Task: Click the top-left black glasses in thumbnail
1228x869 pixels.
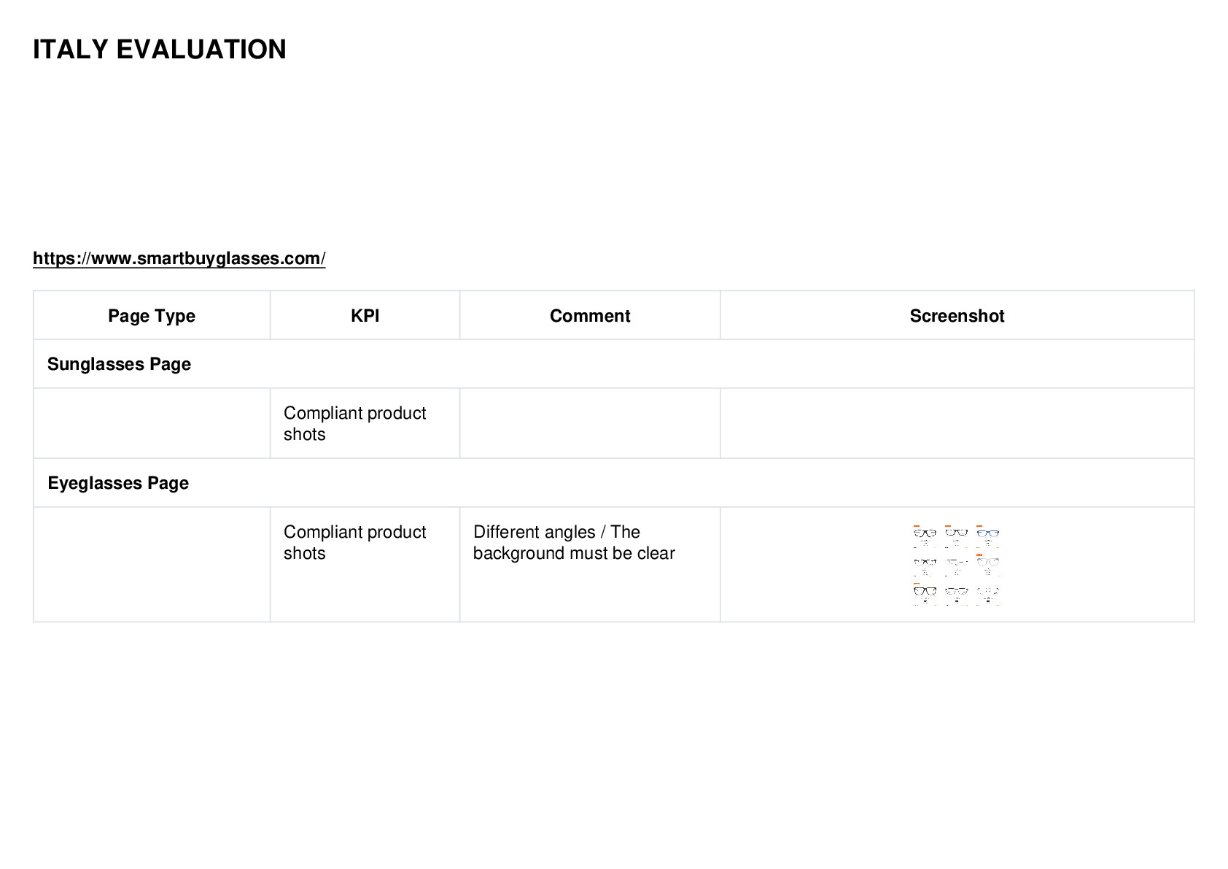Action: tap(925, 533)
